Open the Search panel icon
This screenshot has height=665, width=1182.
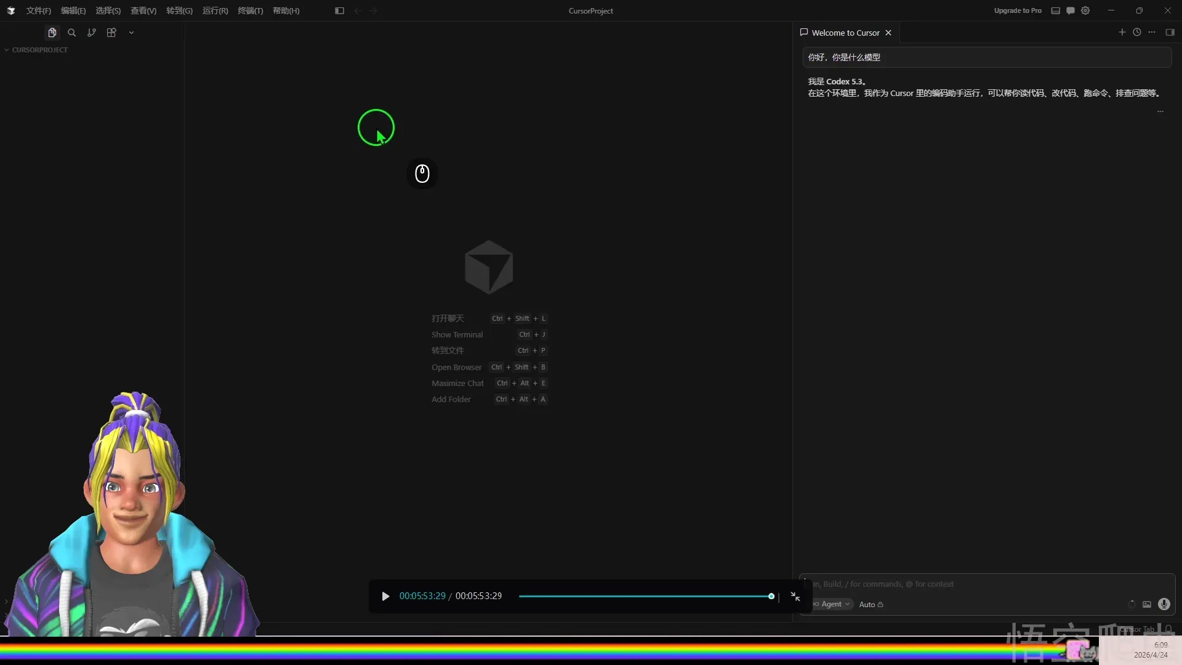72,33
